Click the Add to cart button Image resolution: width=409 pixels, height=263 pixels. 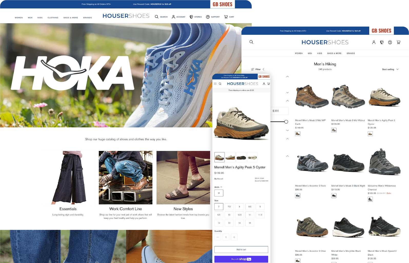point(241,249)
